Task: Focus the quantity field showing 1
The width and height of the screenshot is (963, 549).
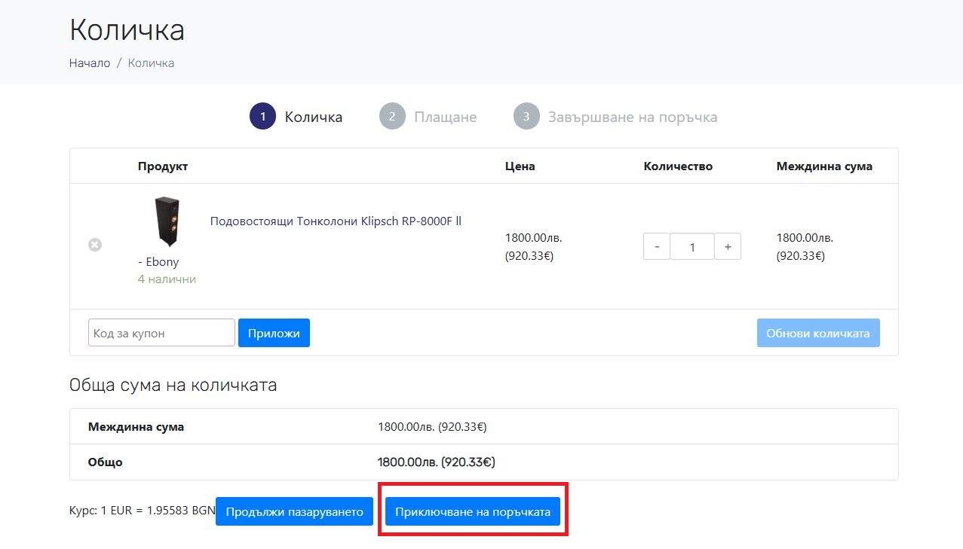Action: [x=692, y=246]
